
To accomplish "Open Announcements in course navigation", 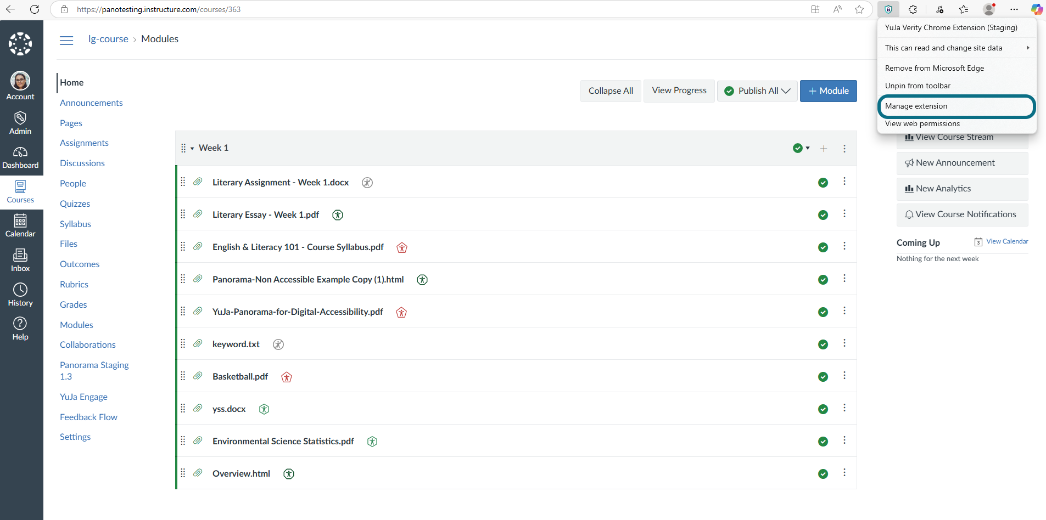I will pos(91,103).
